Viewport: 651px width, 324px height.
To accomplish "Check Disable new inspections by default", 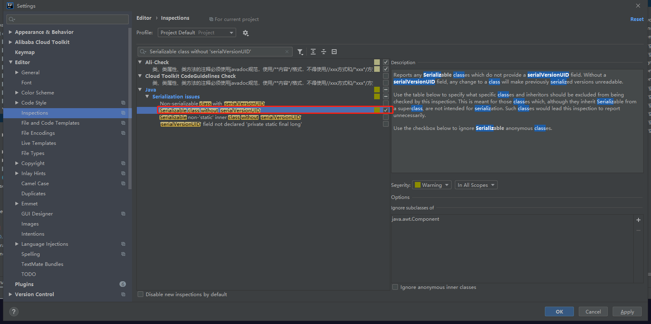I will (140, 294).
